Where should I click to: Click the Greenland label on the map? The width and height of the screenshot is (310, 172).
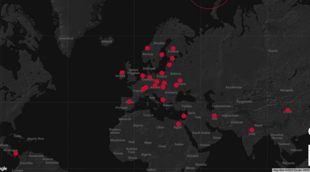click(x=65, y=38)
